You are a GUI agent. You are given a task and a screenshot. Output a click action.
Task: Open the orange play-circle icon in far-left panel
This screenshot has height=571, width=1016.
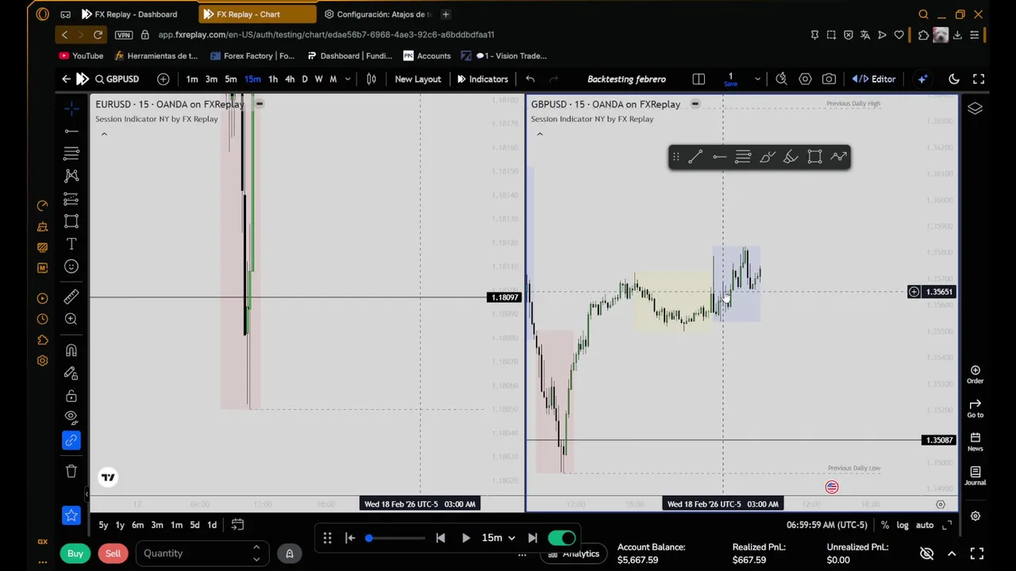(x=43, y=298)
